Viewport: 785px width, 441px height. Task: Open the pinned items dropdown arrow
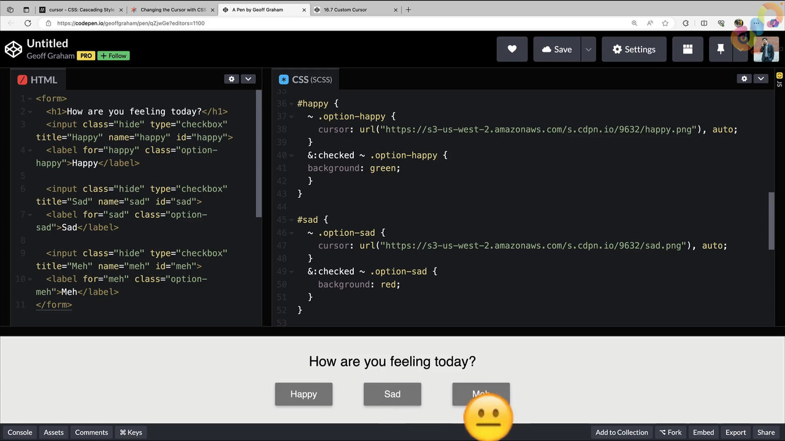tap(741, 50)
